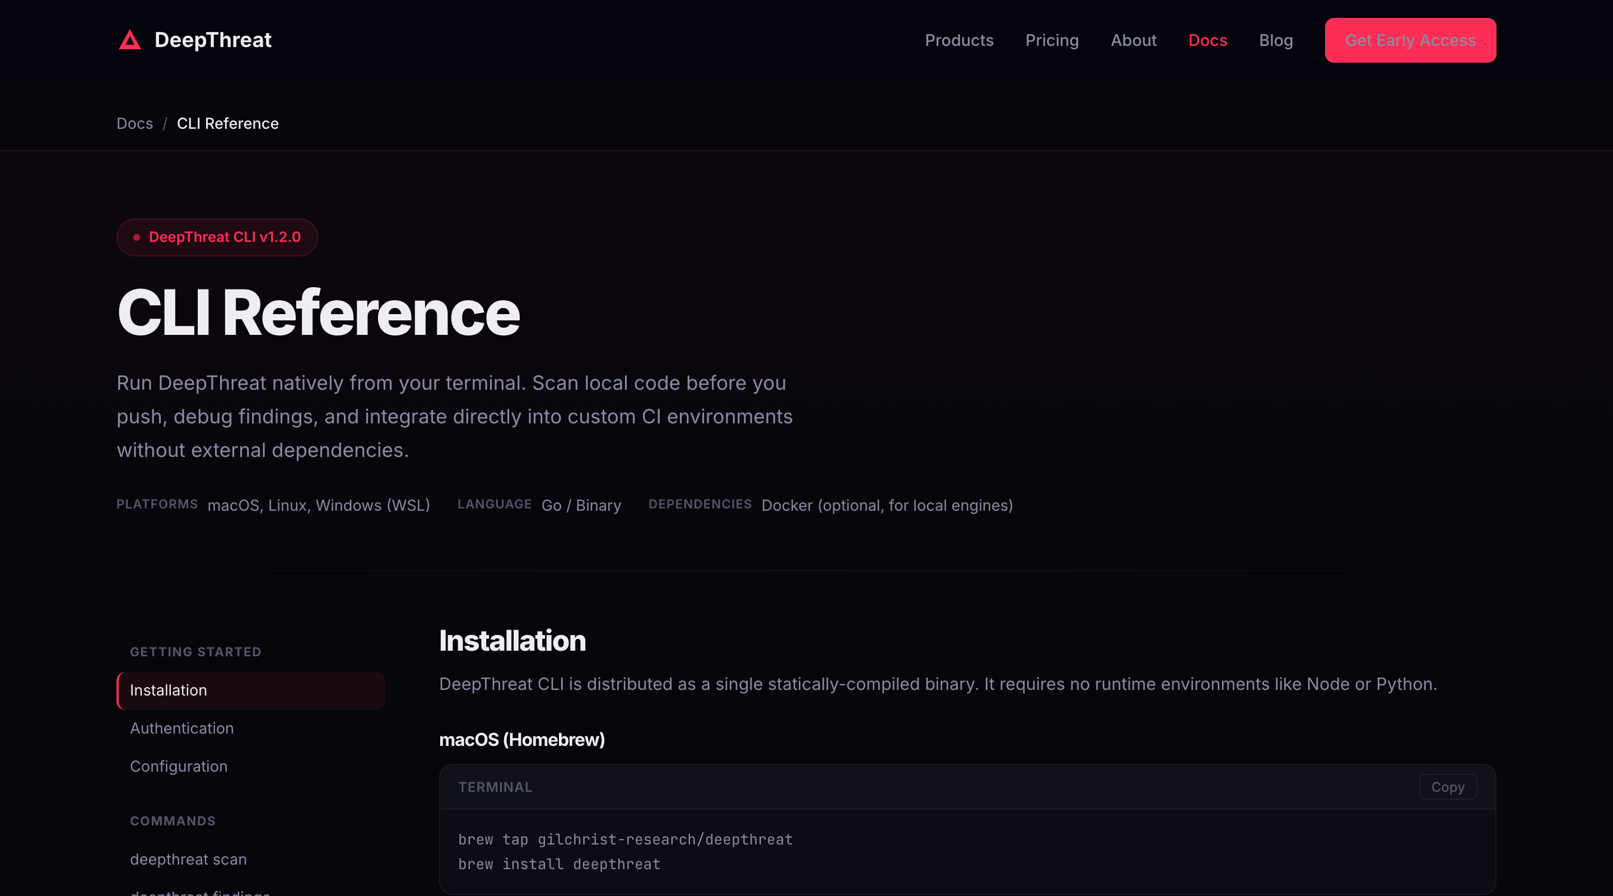This screenshot has height=896, width=1613.
Task: Go to the Configuration sidebar section
Action: coord(179,767)
